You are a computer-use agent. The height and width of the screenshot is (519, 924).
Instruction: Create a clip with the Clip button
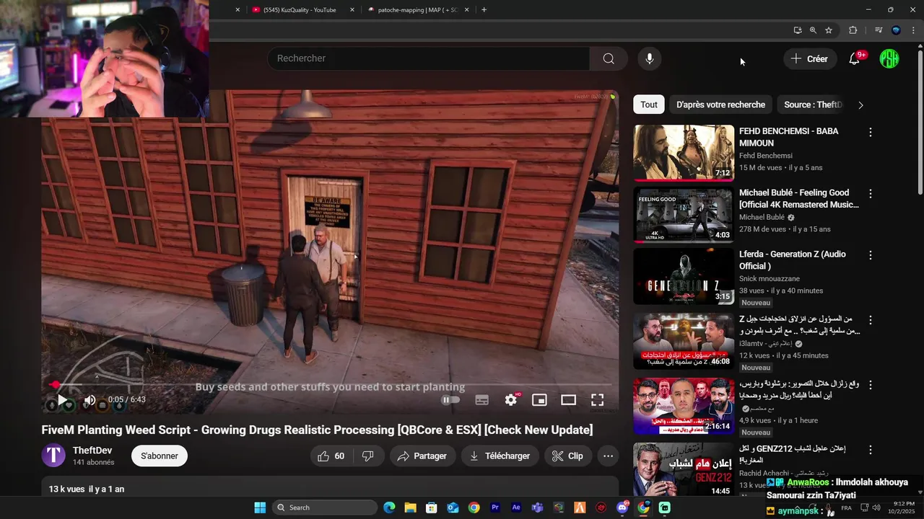[567, 456]
